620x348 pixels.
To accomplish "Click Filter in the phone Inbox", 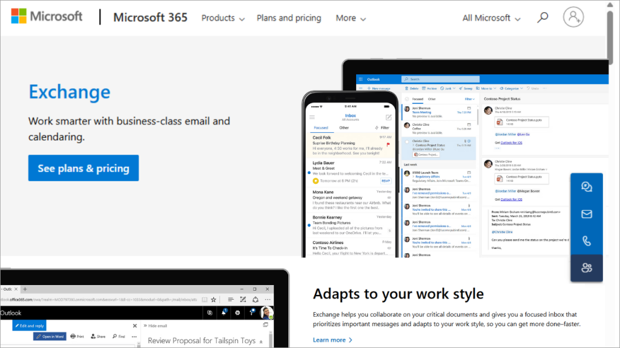I will [x=382, y=128].
